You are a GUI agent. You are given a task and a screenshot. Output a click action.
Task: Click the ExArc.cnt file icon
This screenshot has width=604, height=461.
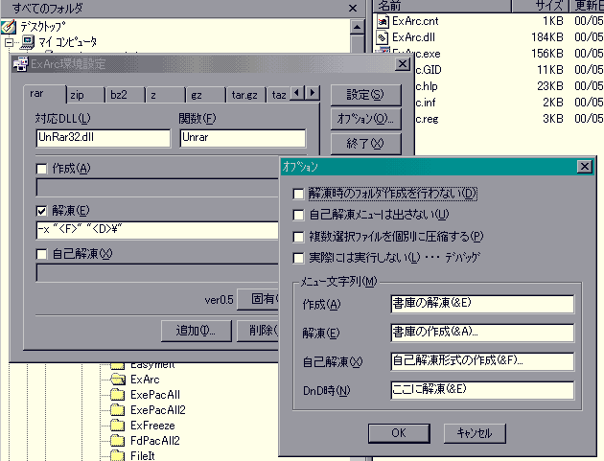pyautogui.click(x=383, y=20)
